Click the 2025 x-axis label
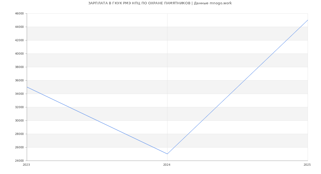321x174 pixels. [x=307, y=165]
